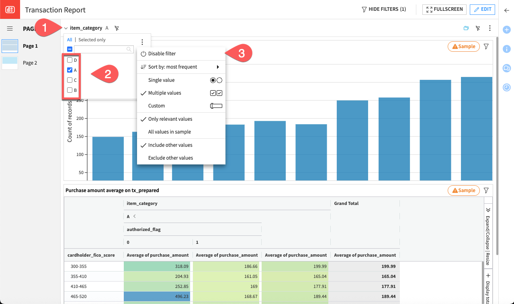The height and width of the screenshot is (304, 514).
Task: Click the clear filter icon beside item_category
Action: point(117,28)
